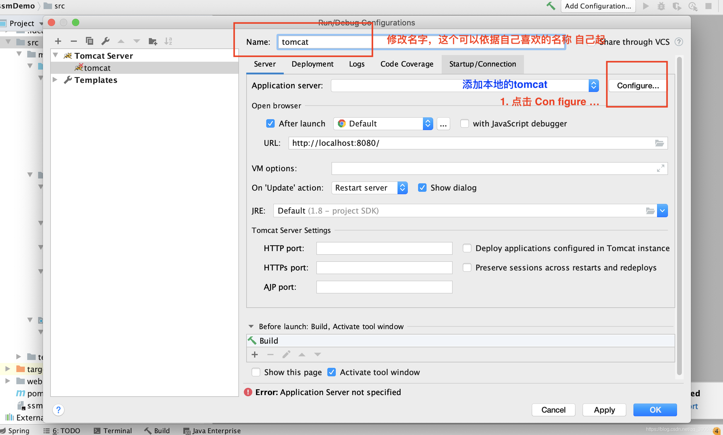
Task: Open the Startup/Connection tab
Action: (x=483, y=64)
